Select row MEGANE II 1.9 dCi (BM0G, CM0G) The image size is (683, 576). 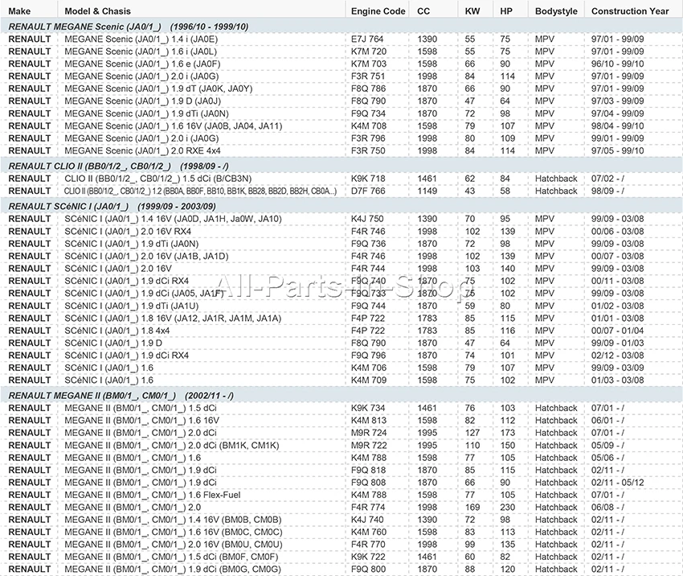pos(341,569)
